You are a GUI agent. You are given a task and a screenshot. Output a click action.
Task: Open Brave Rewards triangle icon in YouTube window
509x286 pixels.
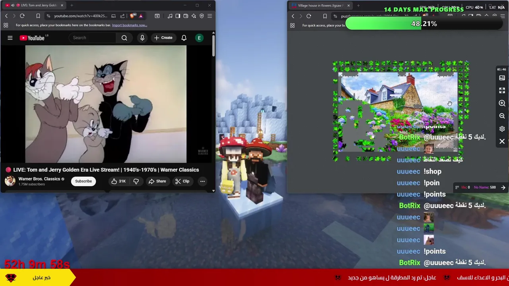tap(141, 16)
